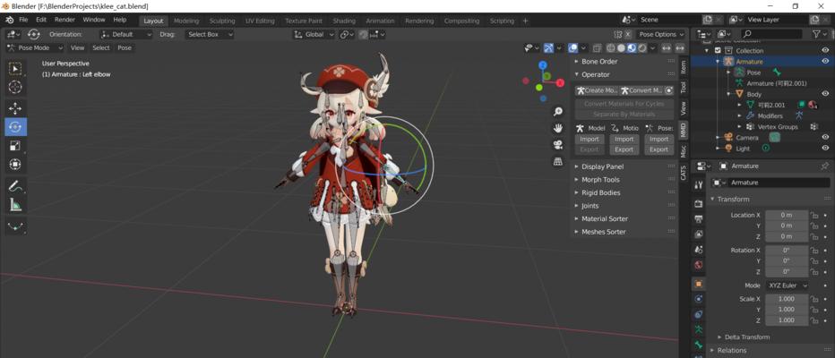The image size is (835, 358).
Task: Open Scene properties tab icon
Action: click(699, 250)
